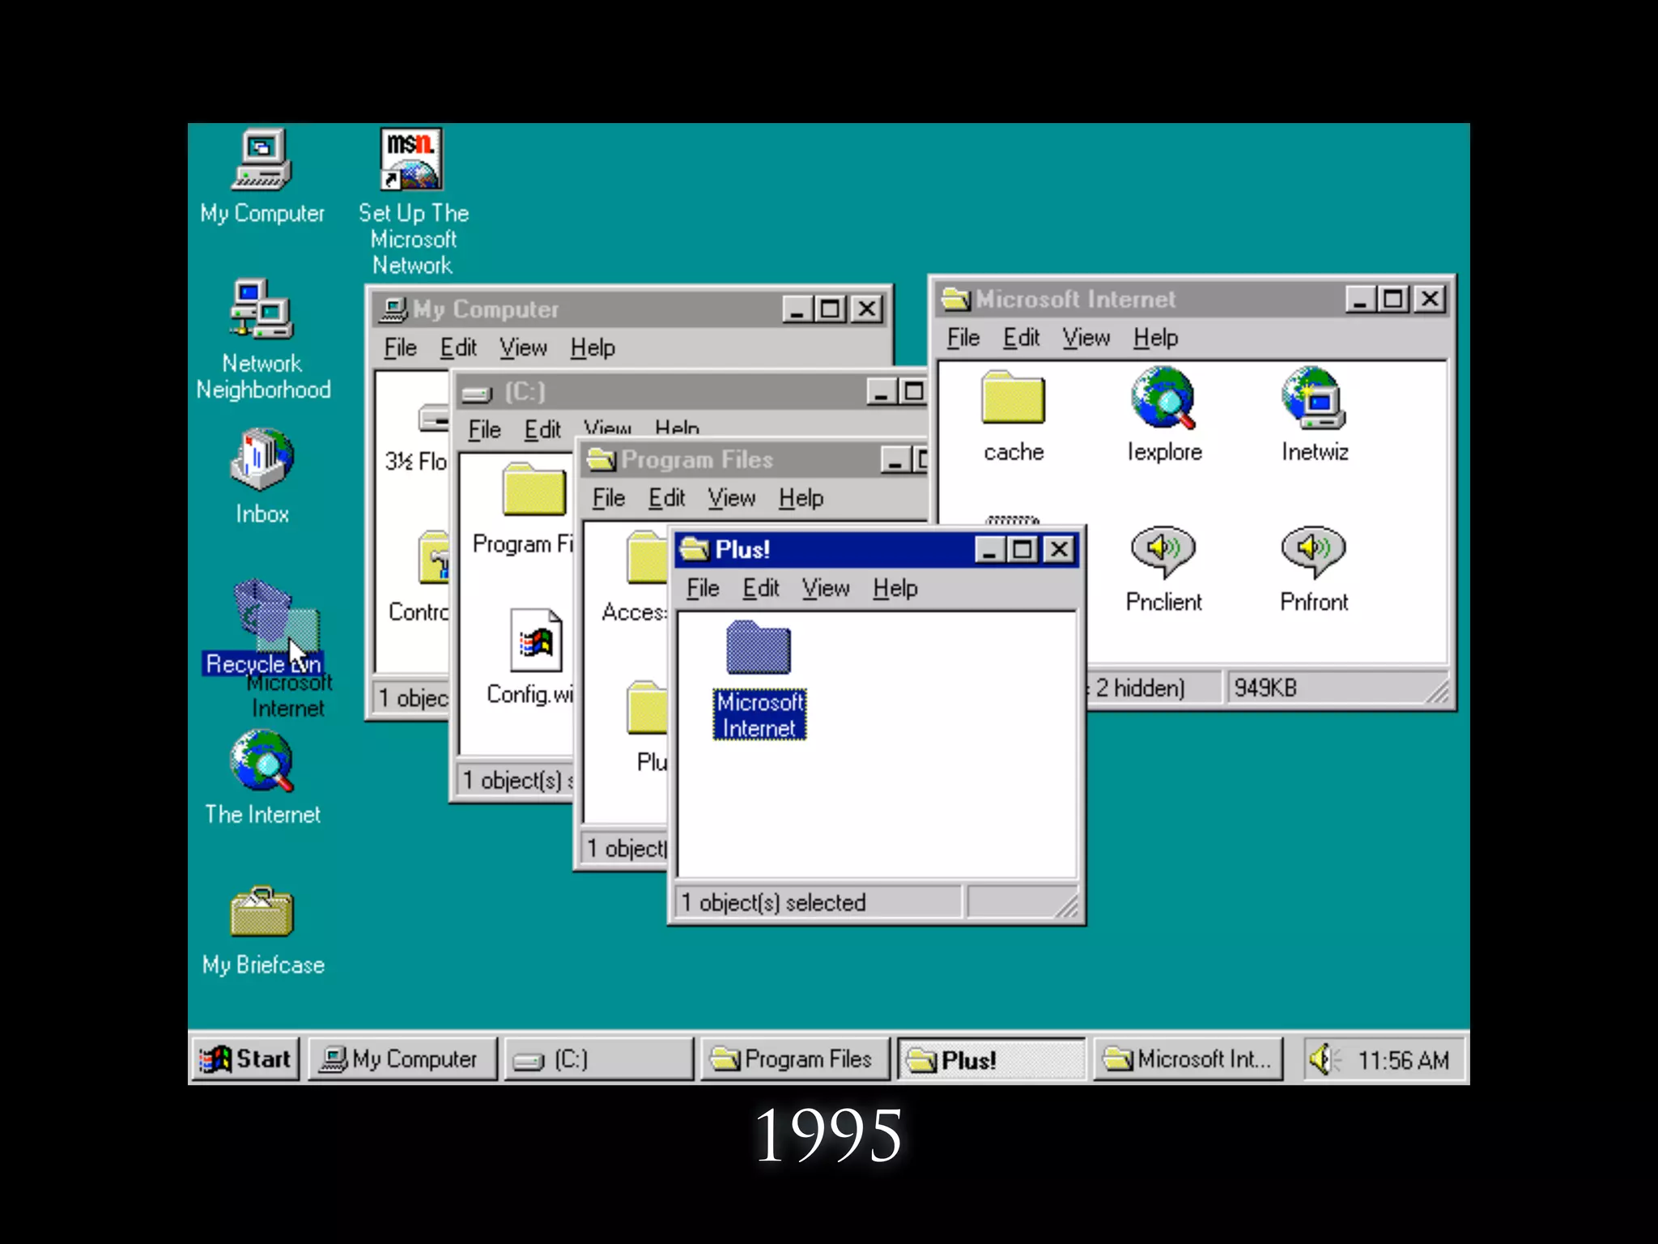Select the cache folder in Microsoft Internet
The image size is (1658, 1244).
tap(1014, 417)
